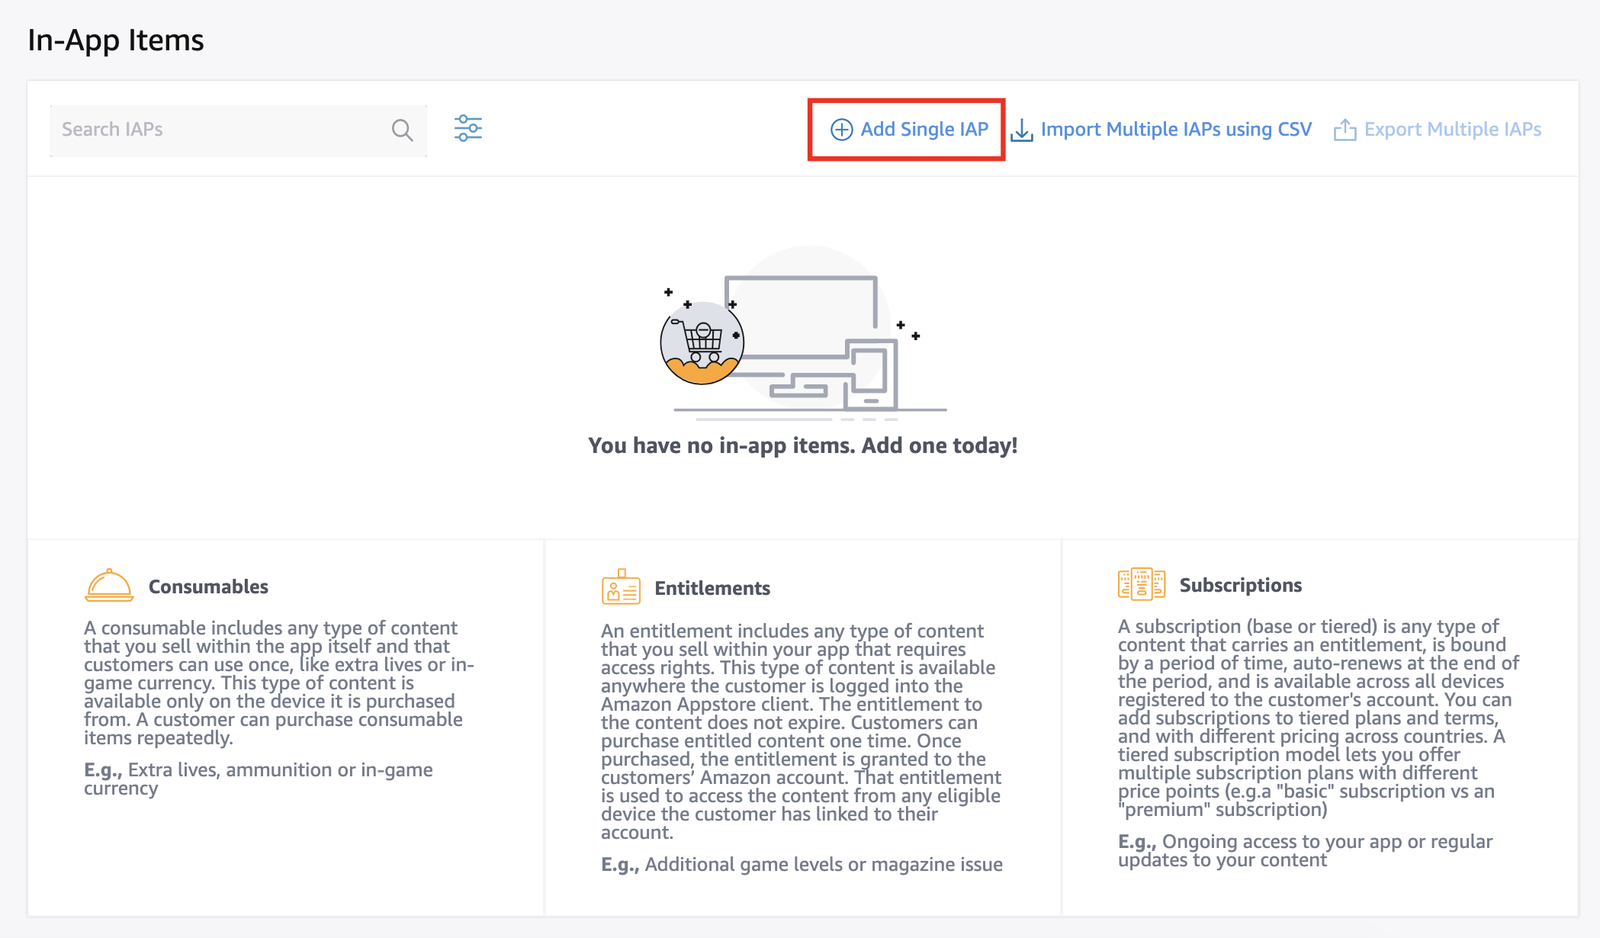Viewport: 1600px width, 938px height.
Task: Click the Add Single IAP link
Action: click(x=924, y=130)
